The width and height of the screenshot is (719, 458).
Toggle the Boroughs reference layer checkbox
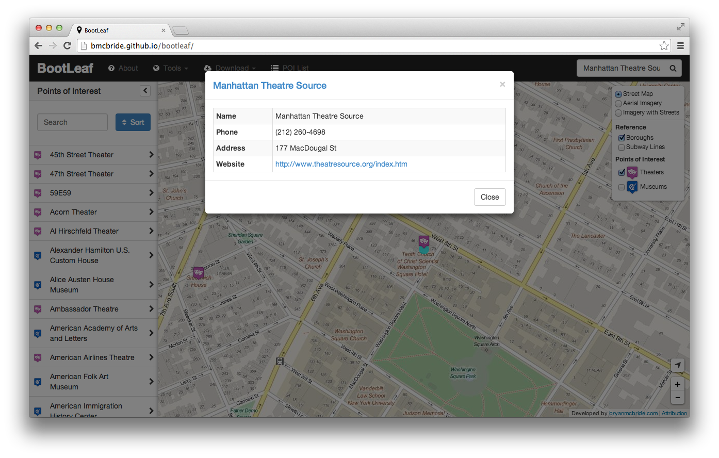[x=622, y=138]
